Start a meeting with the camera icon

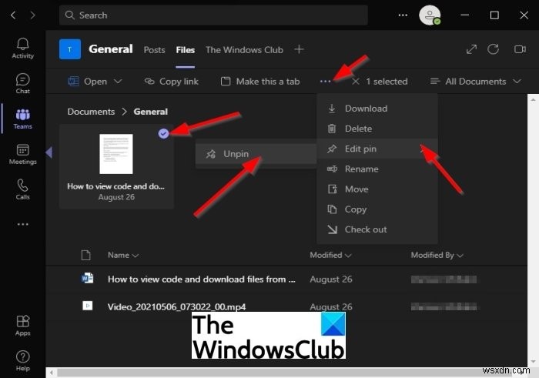click(x=520, y=49)
